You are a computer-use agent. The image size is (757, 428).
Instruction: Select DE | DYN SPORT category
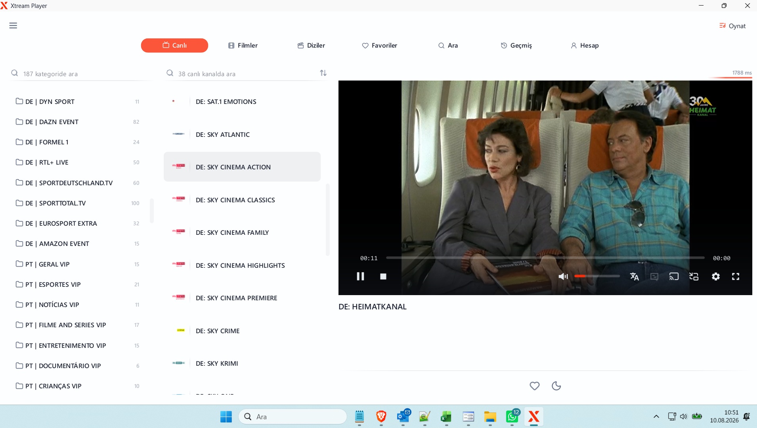click(x=78, y=102)
